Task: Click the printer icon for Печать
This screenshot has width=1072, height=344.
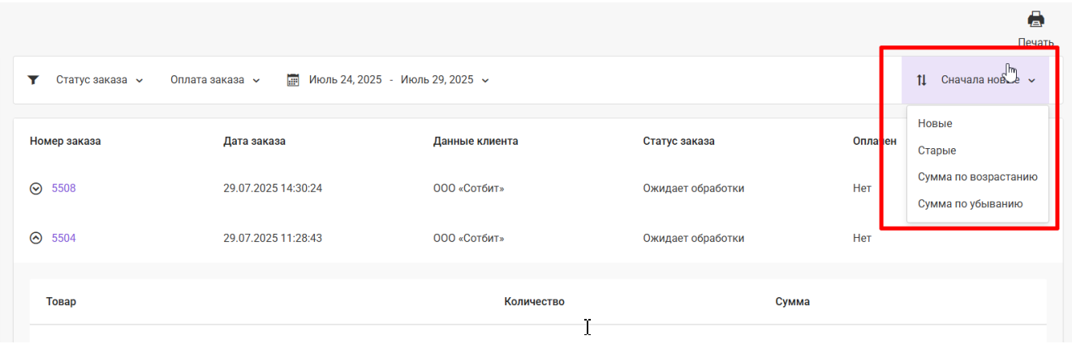Action: pos(1035,19)
